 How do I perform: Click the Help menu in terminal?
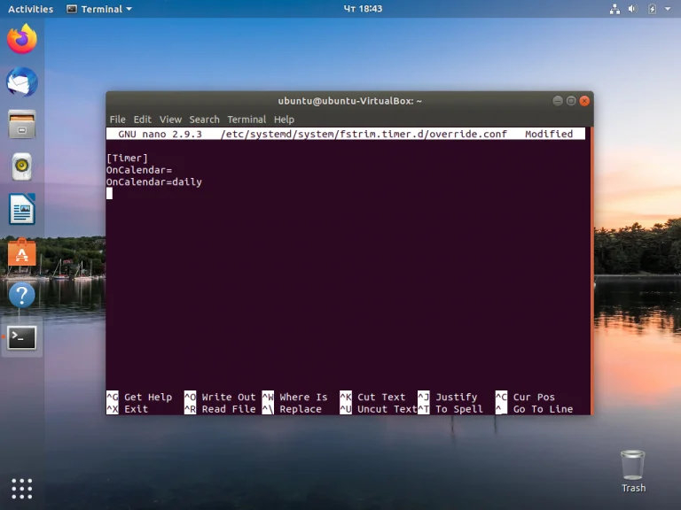coord(284,120)
